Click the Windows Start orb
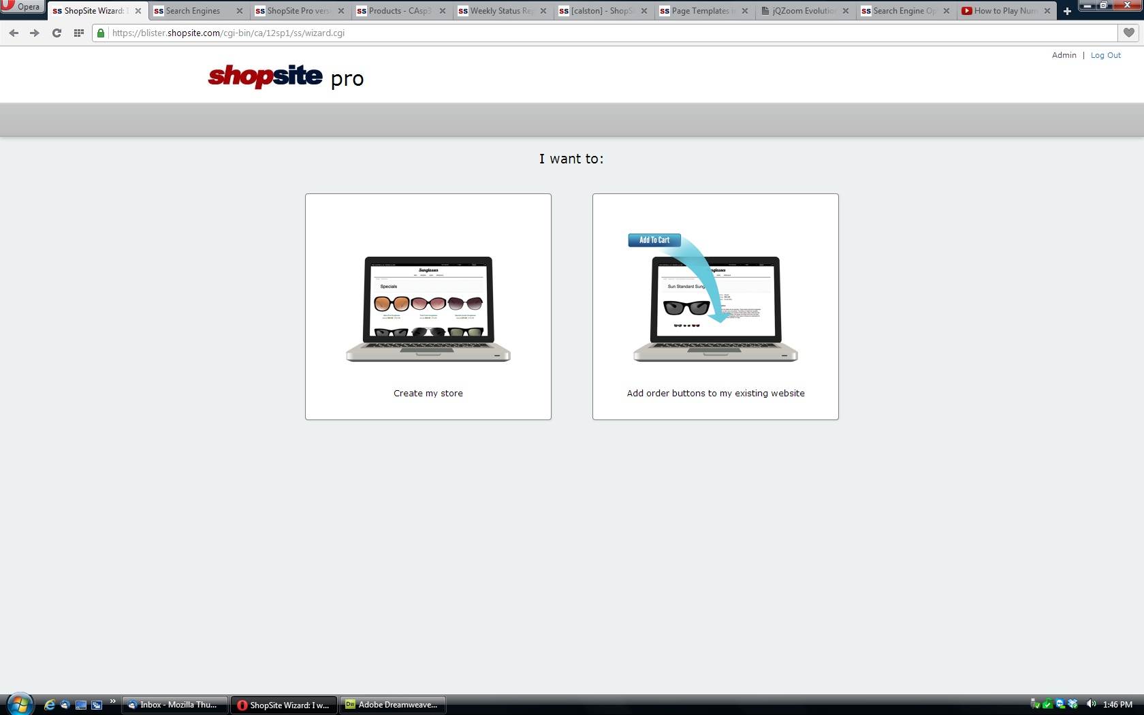The width and height of the screenshot is (1144, 715). [20, 704]
